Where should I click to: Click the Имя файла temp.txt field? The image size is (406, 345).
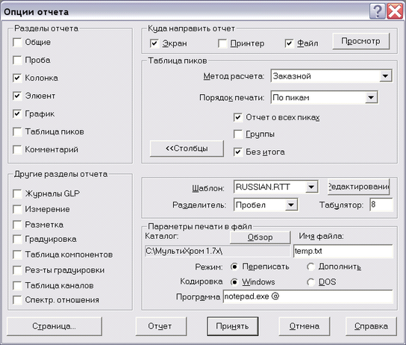(343, 251)
